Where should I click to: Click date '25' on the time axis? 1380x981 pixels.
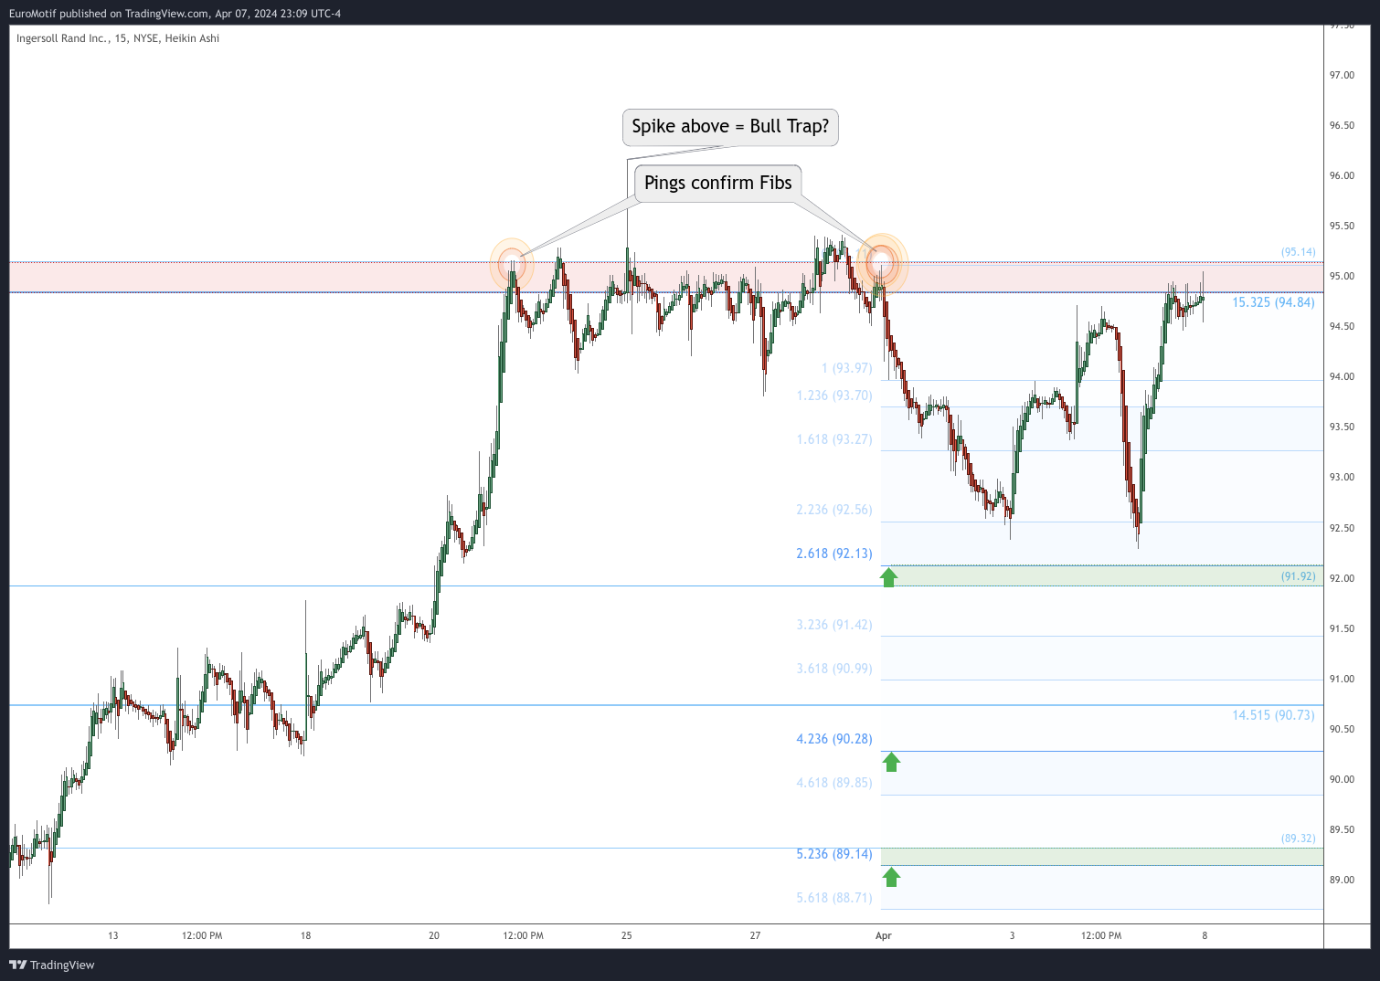click(x=627, y=935)
